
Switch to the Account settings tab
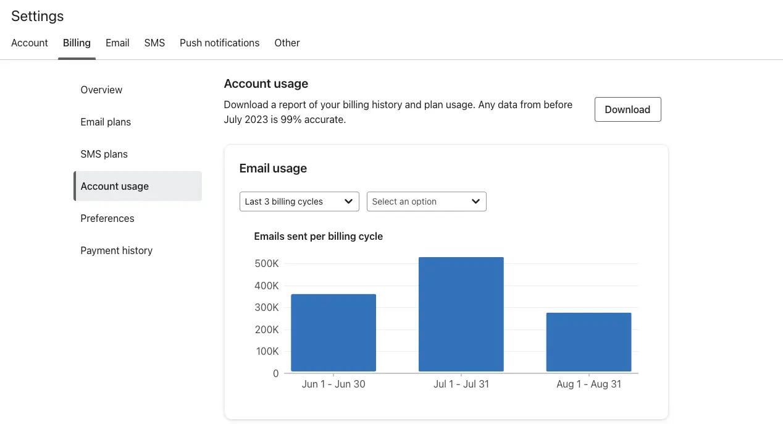(29, 43)
